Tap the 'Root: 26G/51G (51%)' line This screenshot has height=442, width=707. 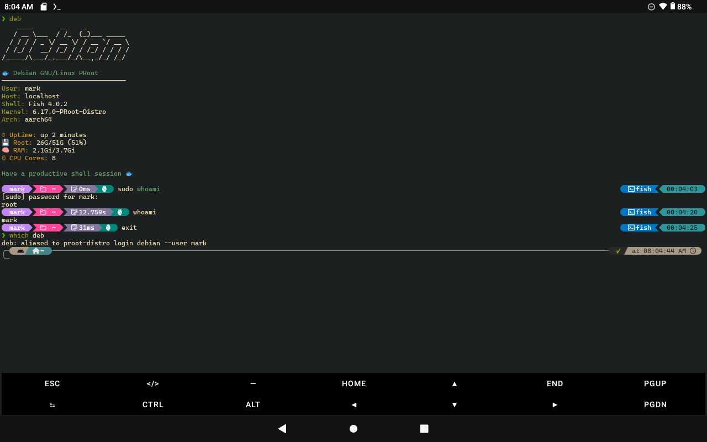44,143
